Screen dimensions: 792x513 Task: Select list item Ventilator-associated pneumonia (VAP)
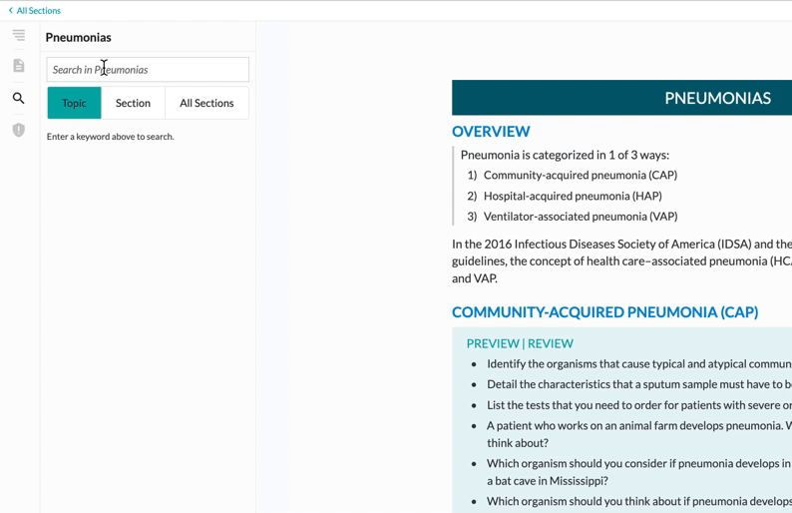pyautogui.click(x=581, y=217)
